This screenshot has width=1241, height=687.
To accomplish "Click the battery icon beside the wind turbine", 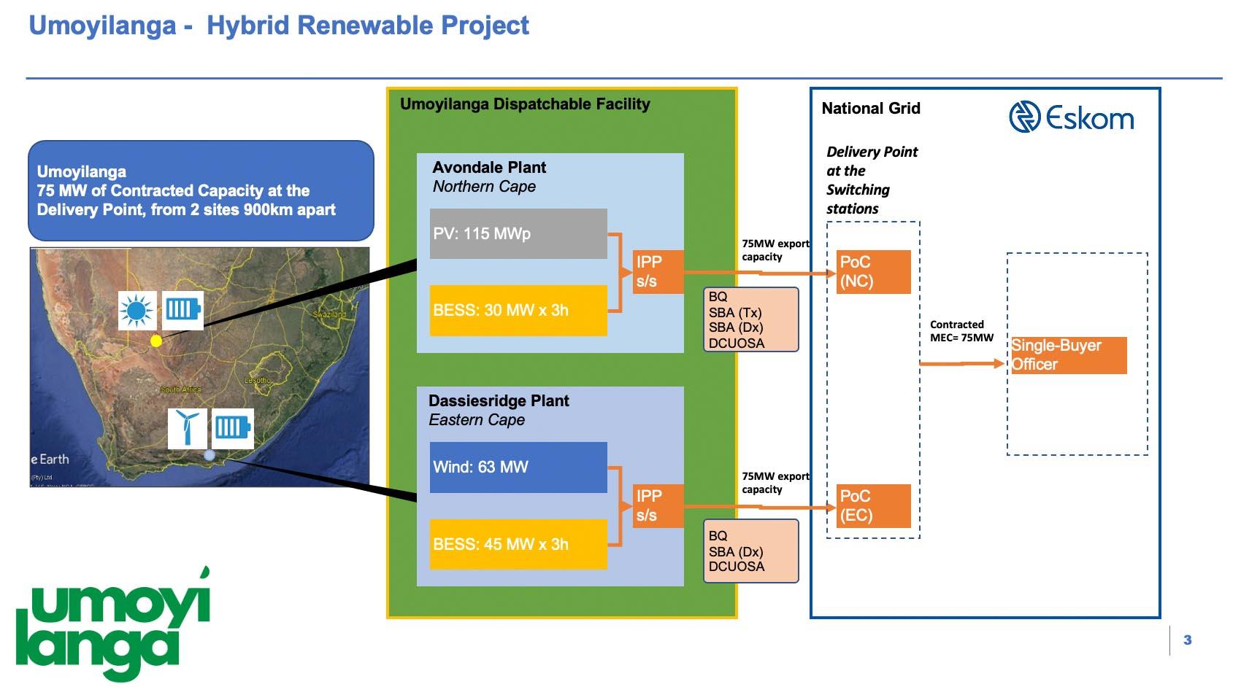I will pyautogui.click(x=233, y=427).
